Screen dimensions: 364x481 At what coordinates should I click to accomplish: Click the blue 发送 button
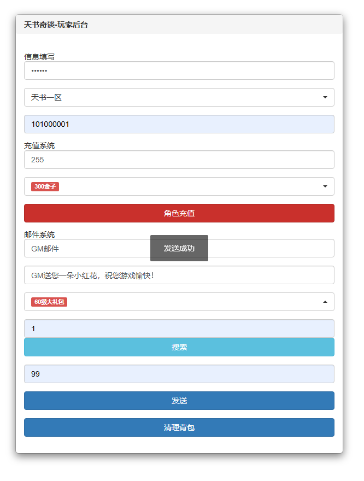click(x=179, y=401)
